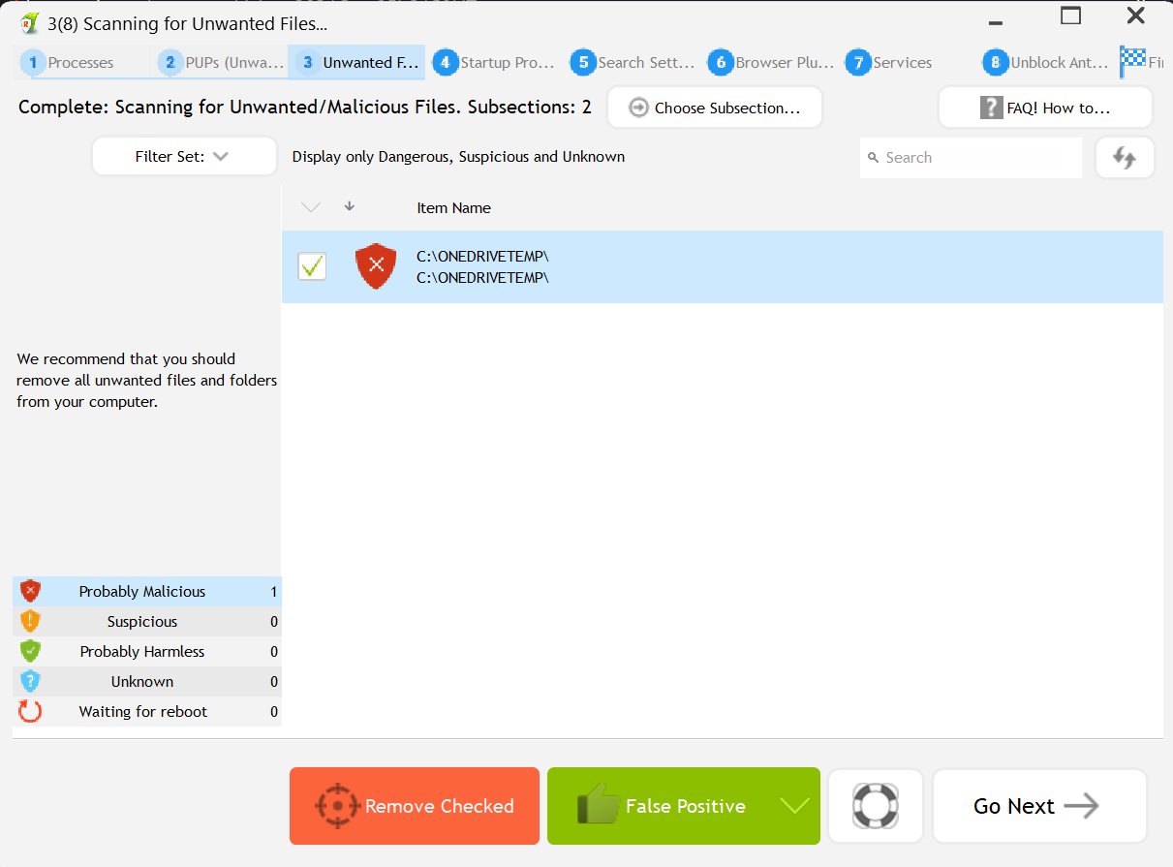Open the Filter Set dropdown
The height and width of the screenshot is (867, 1173).
[x=184, y=157]
